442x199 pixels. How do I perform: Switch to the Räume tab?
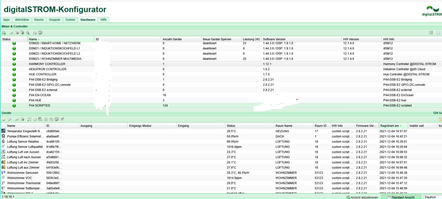coord(39,20)
